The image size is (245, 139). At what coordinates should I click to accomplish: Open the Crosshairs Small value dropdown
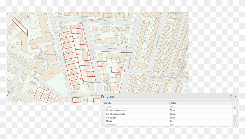point(173,117)
